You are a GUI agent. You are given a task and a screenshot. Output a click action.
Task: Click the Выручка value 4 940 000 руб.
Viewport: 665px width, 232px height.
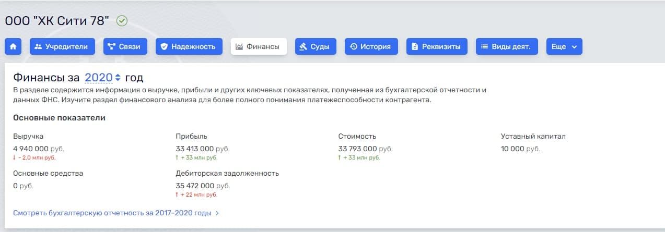(x=40, y=149)
